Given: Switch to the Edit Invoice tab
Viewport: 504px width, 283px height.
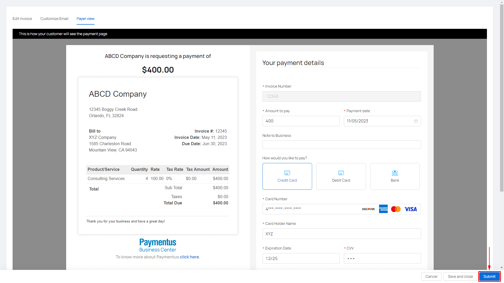Looking at the screenshot, I should coord(22,19).
